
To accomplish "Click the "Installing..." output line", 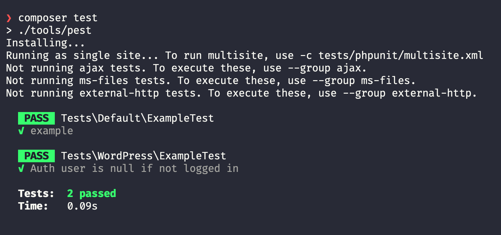I will click(x=45, y=43).
